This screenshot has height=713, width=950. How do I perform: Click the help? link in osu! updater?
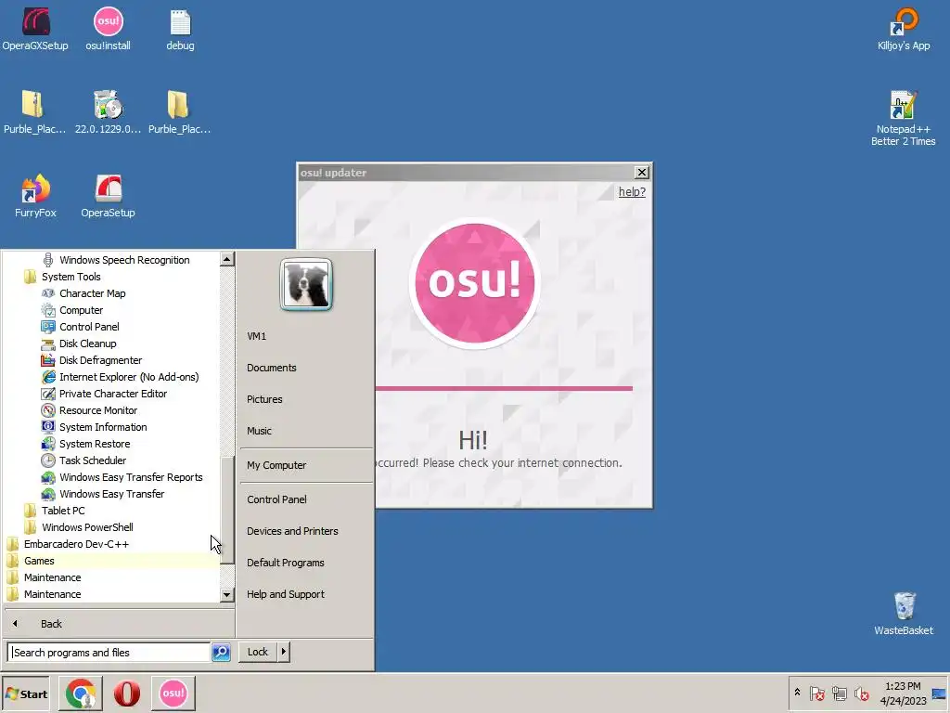[x=631, y=191]
